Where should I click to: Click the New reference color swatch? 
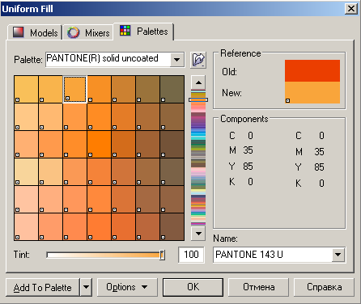(312, 92)
